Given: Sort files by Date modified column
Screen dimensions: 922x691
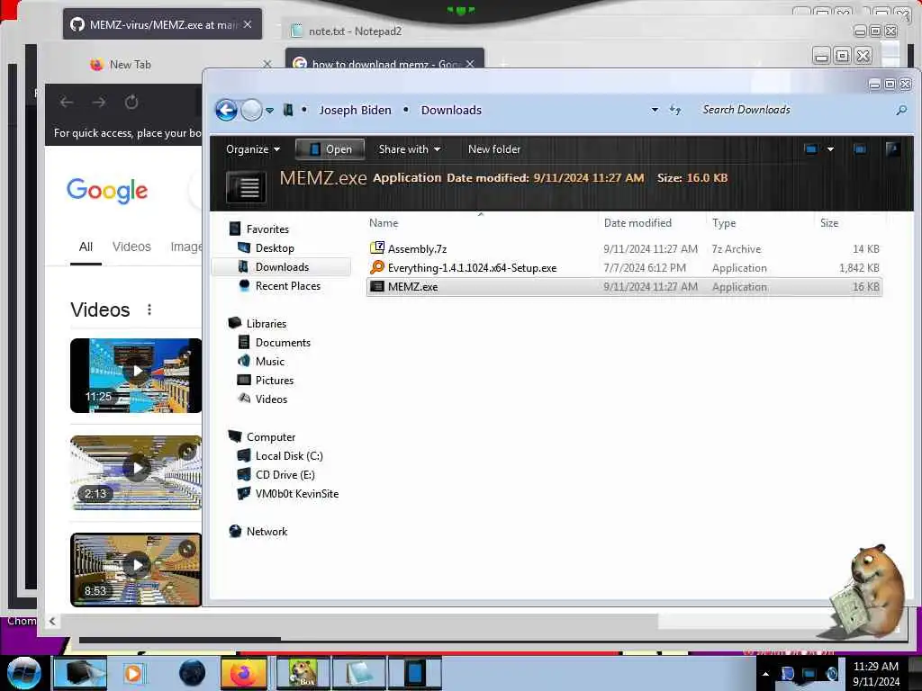Looking at the screenshot, I should 637,223.
